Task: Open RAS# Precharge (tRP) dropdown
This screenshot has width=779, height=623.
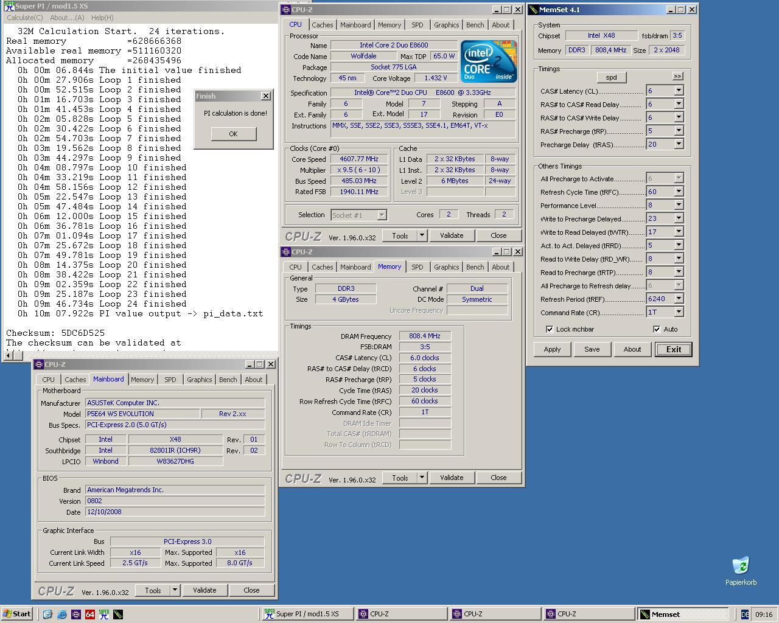Action: coord(679,131)
